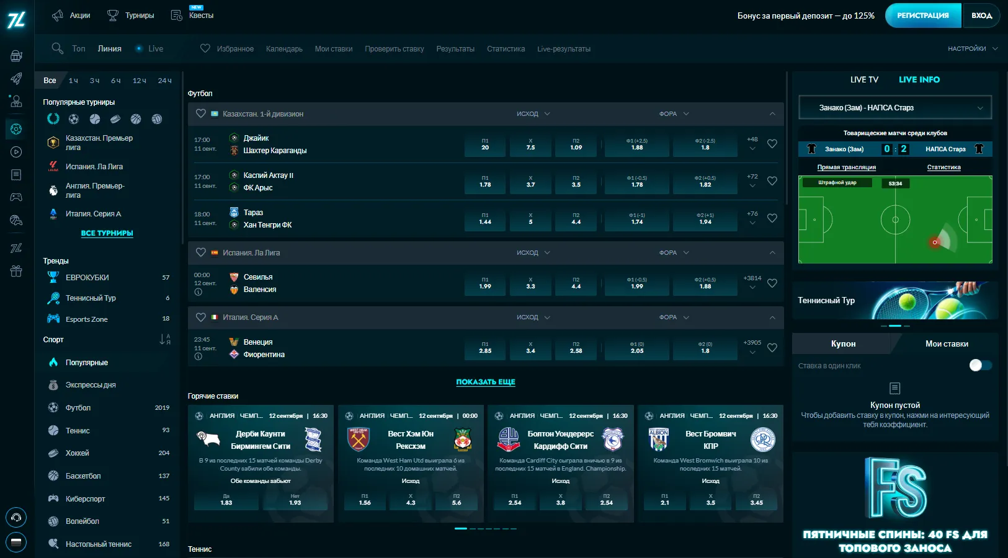Viewport: 1008px width, 558px height.
Task: Click the megaphone Акции icon
Action: [58, 15]
